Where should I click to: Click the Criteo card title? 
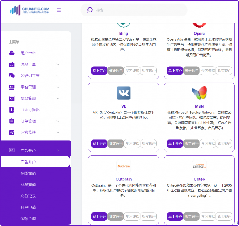tap(199, 179)
